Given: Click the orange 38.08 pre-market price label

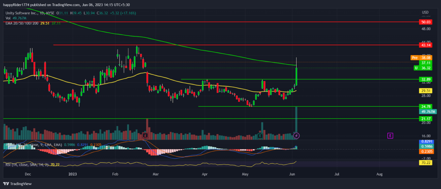Looking at the screenshot, I should pos(425,58).
